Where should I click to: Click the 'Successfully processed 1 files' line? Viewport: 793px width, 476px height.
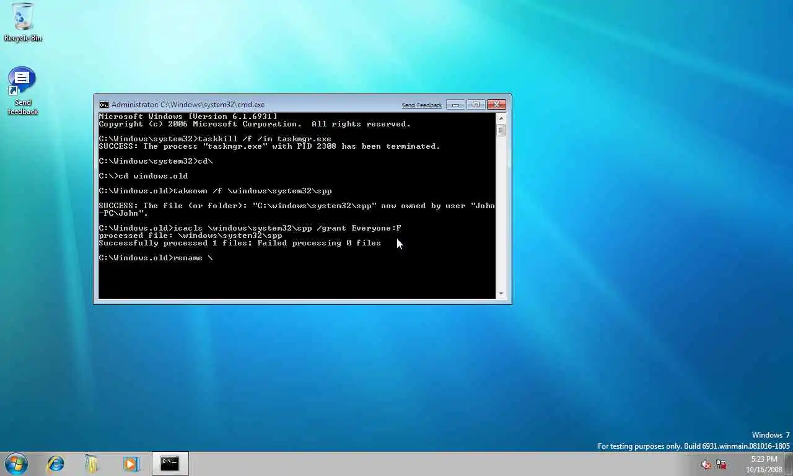[240, 243]
